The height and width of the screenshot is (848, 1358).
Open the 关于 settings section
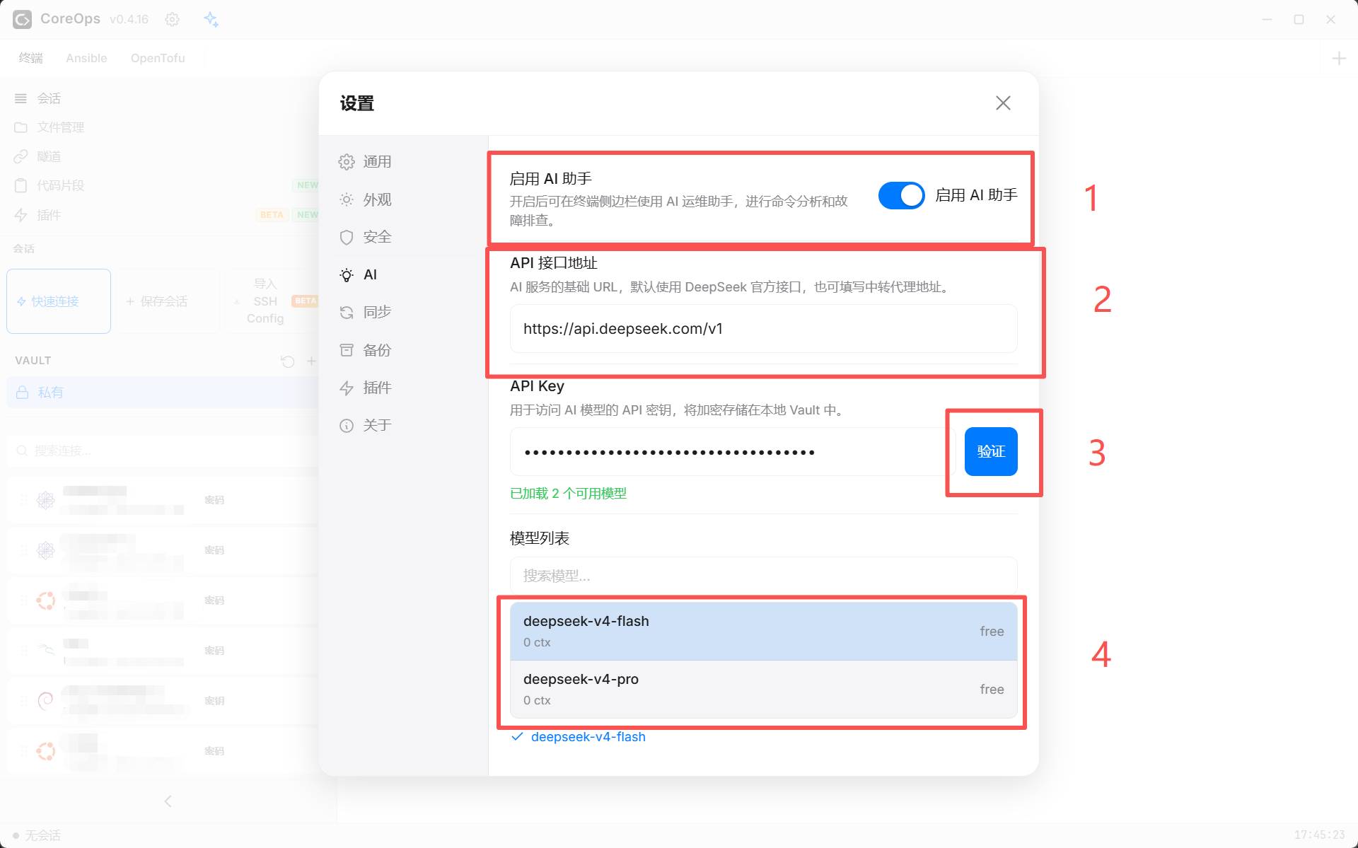[403, 425]
